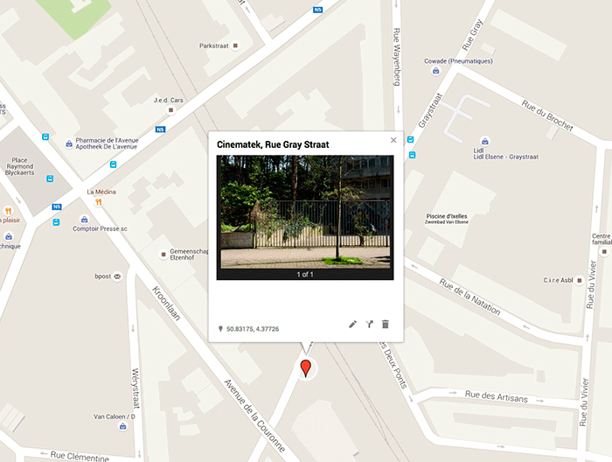612x462 pixels.
Task: Click the Cowade (Pneumatiques) shop icon
Action: point(435,71)
